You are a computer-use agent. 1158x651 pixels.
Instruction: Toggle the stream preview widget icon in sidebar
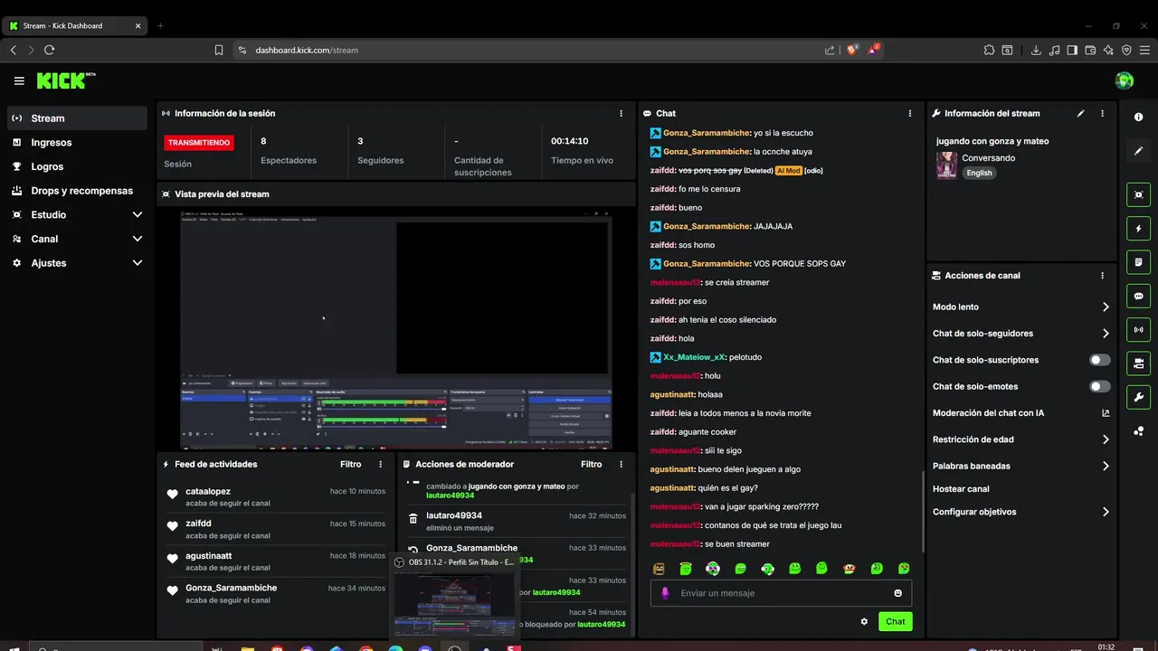(1139, 194)
